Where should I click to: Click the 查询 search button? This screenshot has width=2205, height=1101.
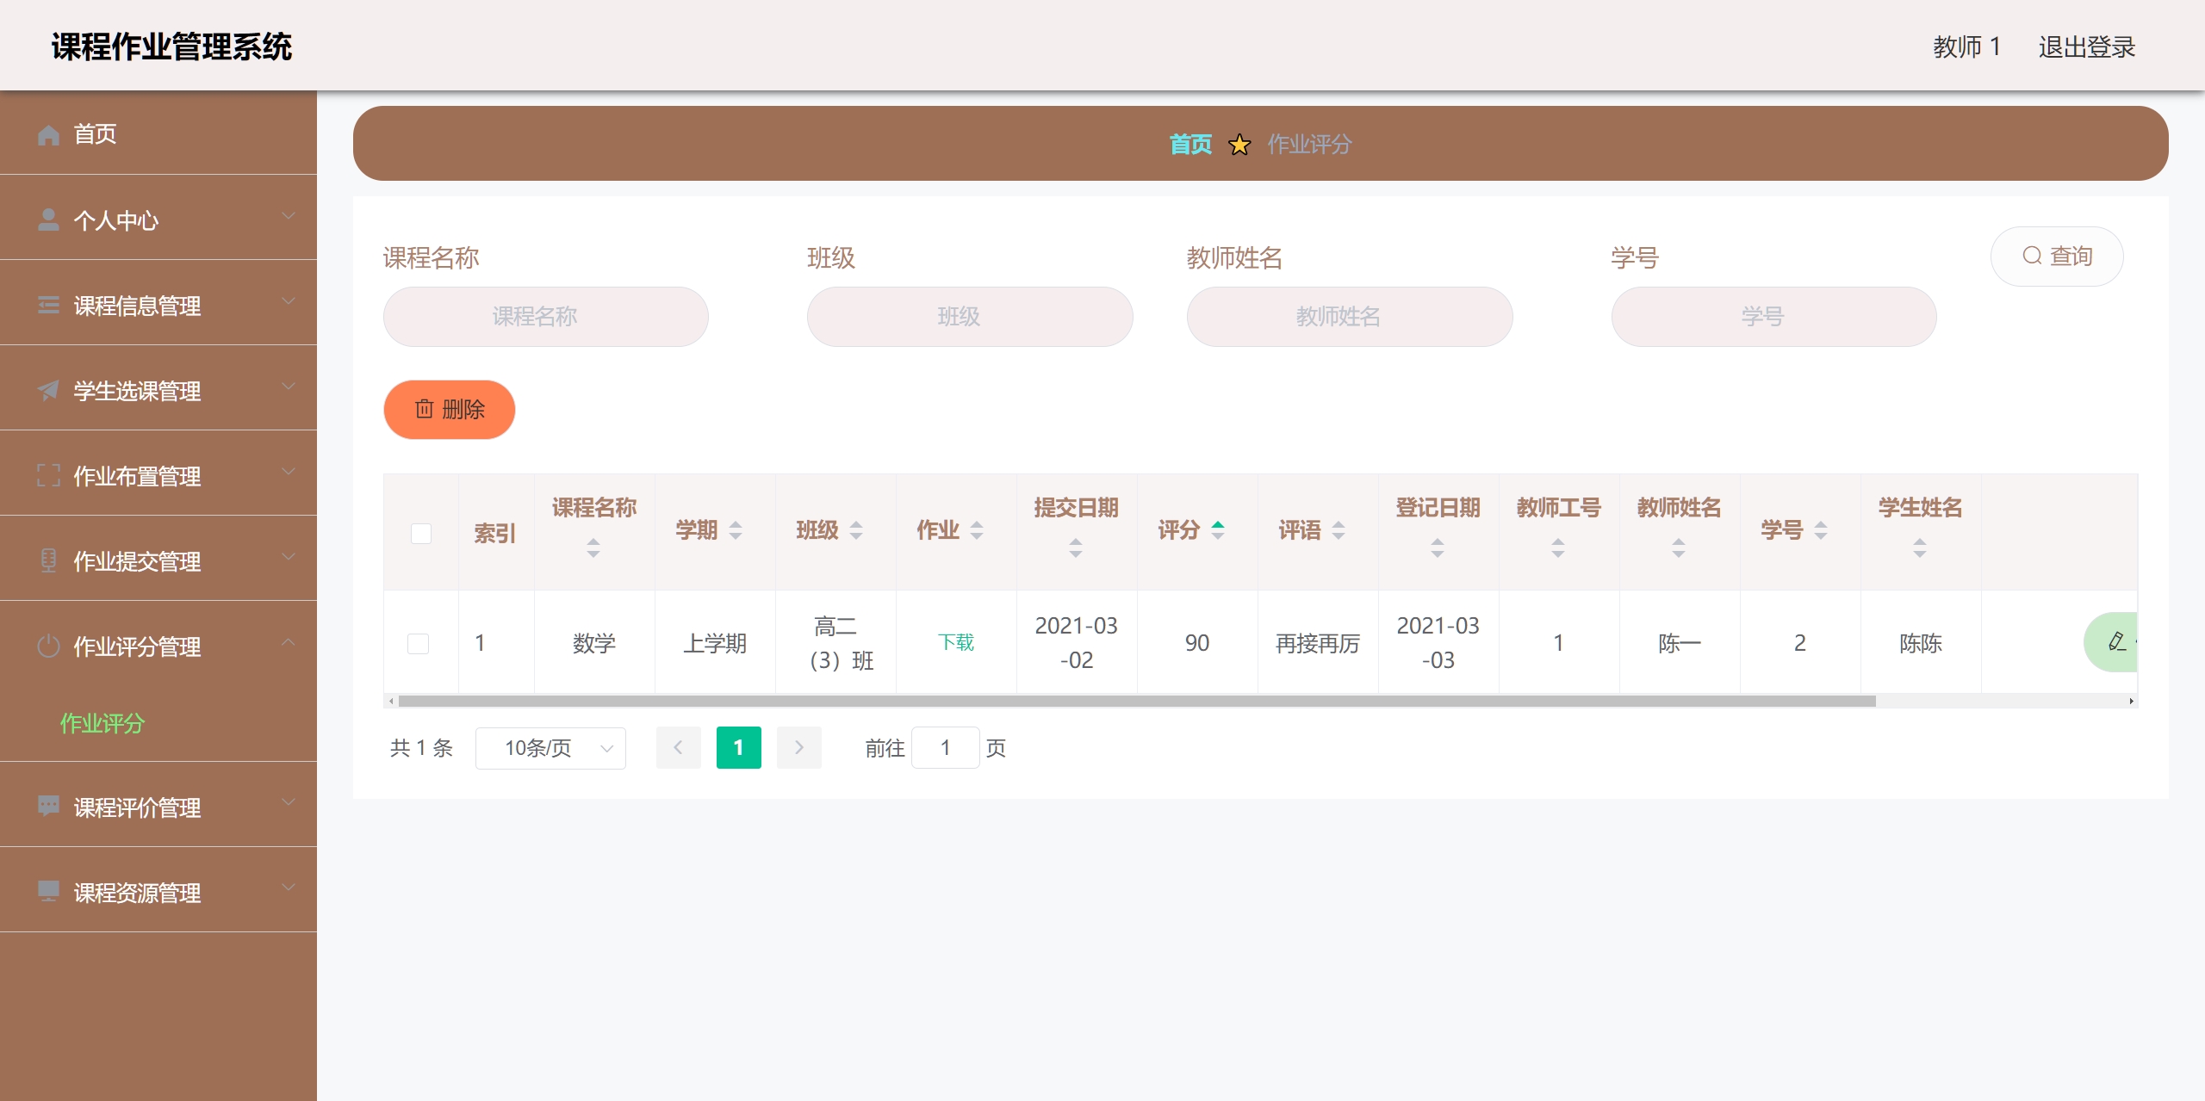2057,256
